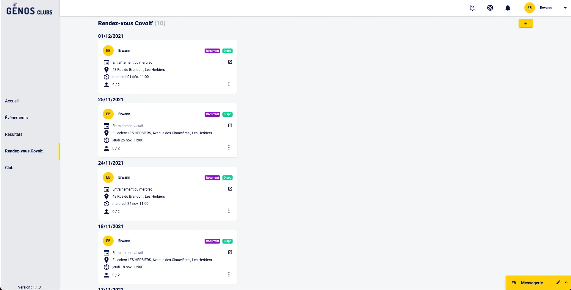Screen dimensions: 571x290
Task: Open external link on 25/11/2021 Entrainement Jeudi
Action: 230,125
